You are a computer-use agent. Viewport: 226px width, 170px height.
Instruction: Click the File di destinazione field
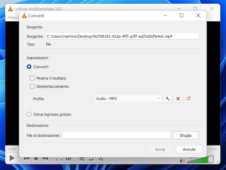pos(116,135)
